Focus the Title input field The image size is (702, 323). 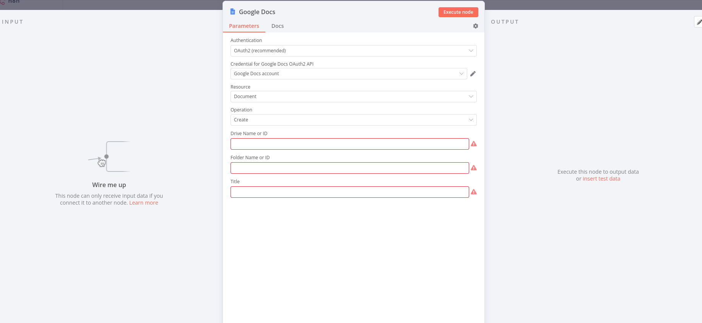(349, 192)
